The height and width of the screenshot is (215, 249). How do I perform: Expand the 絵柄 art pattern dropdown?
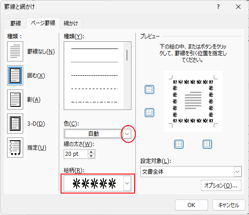click(x=127, y=183)
